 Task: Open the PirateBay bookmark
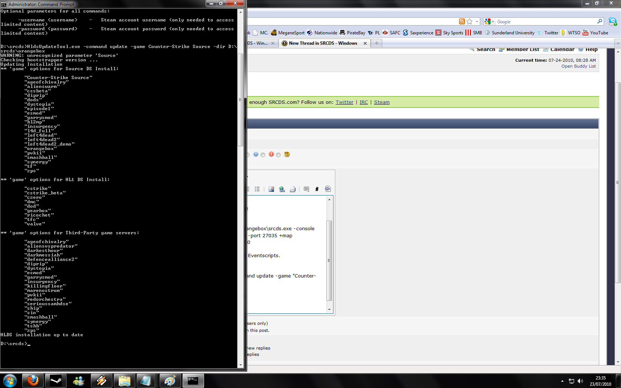(x=352, y=33)
